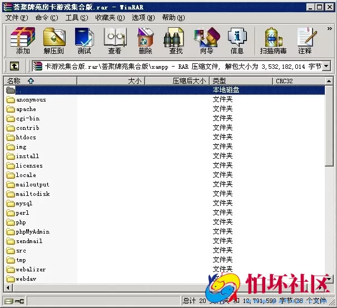
Task: Click the horizontal scrollbar left arrow
Action: [8, 287]
